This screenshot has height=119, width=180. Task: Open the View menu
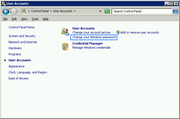pos(24,19)
